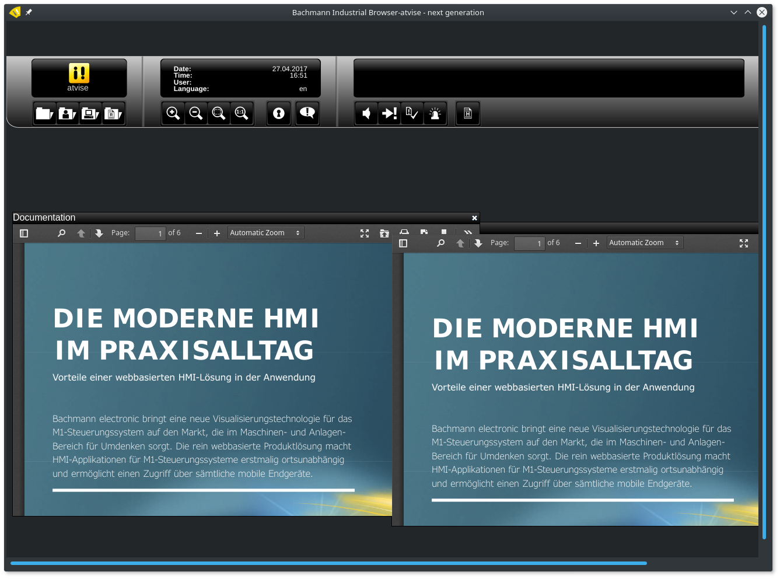Click page number field in left Documentation viewer

click(x=150, y=233)
